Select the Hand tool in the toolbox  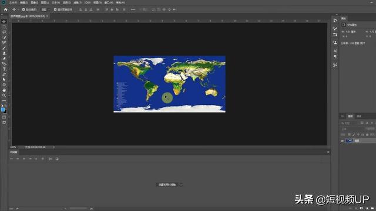(x=4, y=90)
